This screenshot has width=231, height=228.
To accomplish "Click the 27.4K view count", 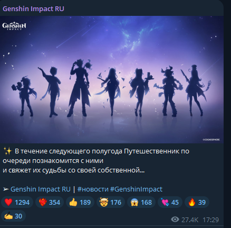I will point(190,220).
